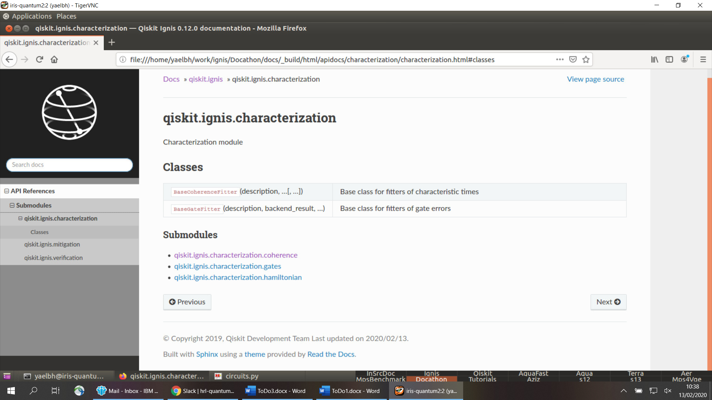The image size is (712, 400).
Task: Click the Next navigation button
Action: (608, 302)
